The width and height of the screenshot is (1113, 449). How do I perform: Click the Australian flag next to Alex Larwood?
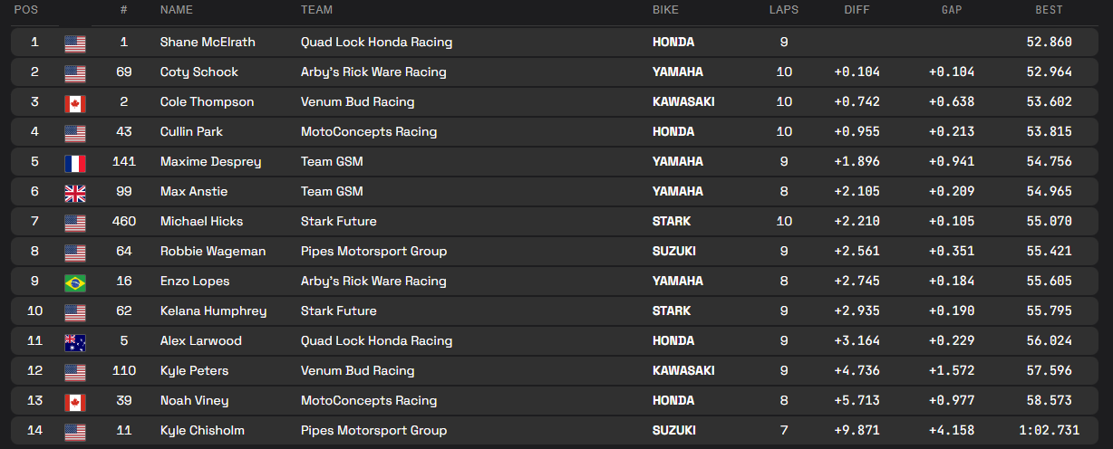pos(74,341)
